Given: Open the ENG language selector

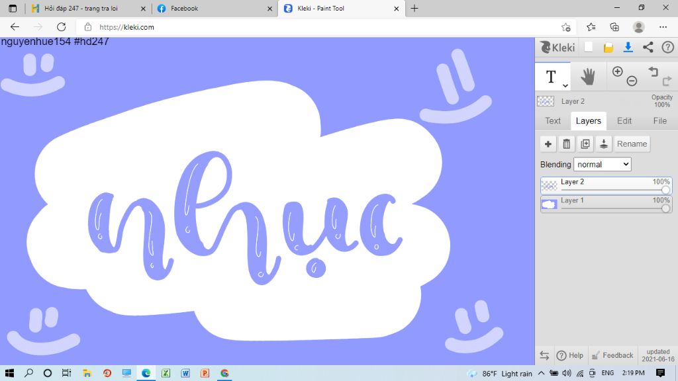Looking at the screenshot, I should coord(608,373).
